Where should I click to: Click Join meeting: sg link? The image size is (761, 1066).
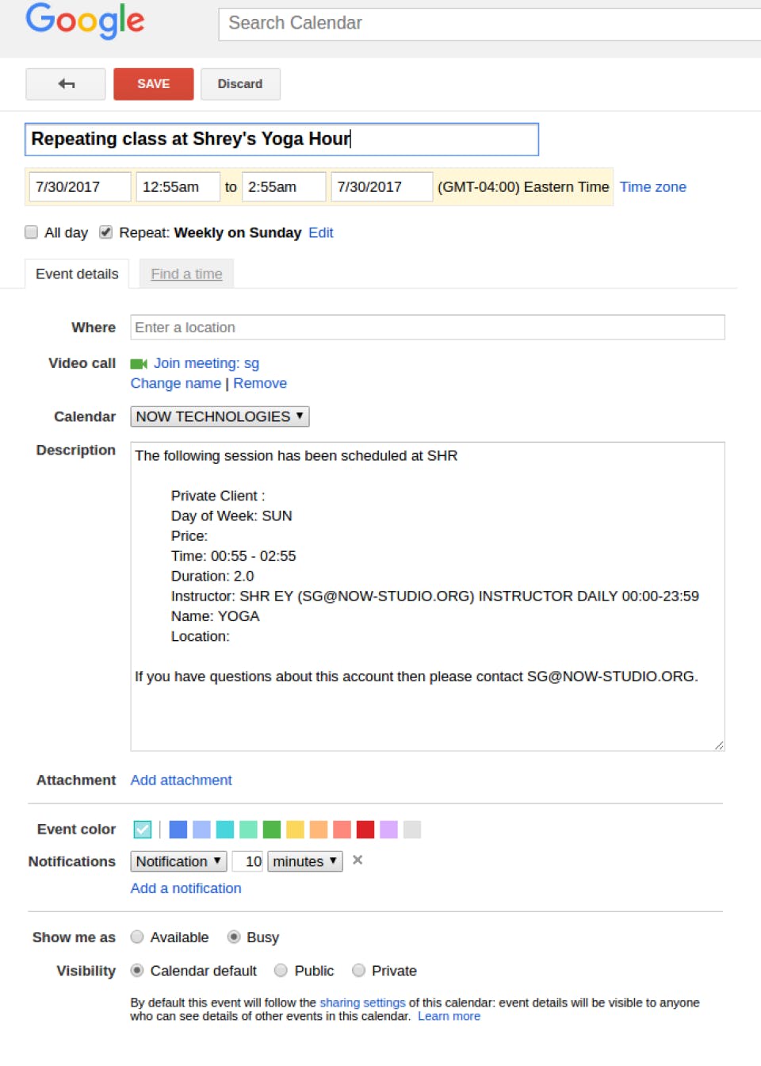click(x=206, y=363)
